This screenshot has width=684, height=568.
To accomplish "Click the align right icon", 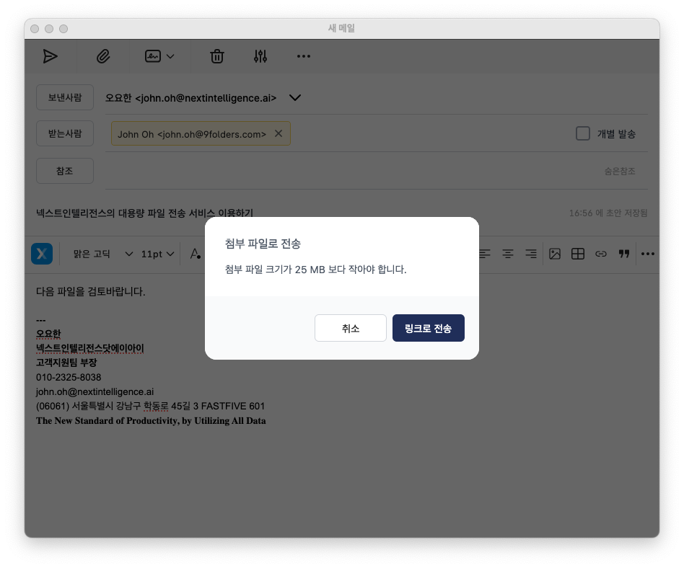I will coord(531,254).
